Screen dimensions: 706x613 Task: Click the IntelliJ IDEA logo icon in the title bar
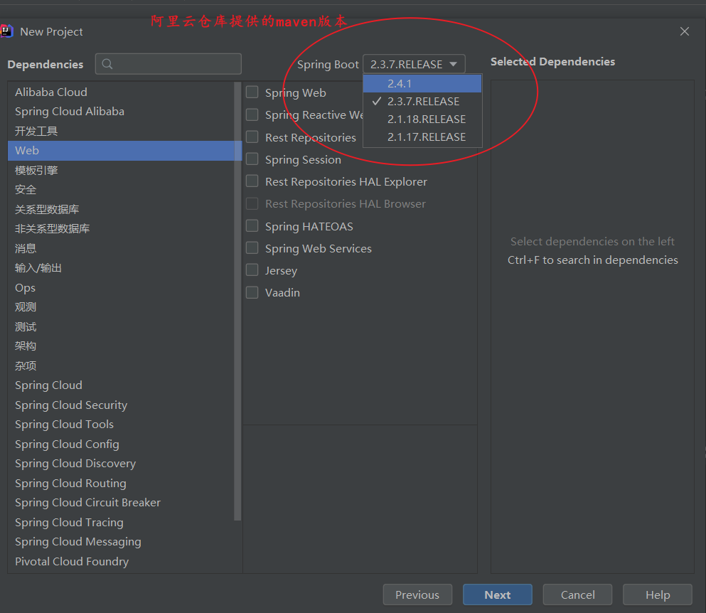[6, 31]
